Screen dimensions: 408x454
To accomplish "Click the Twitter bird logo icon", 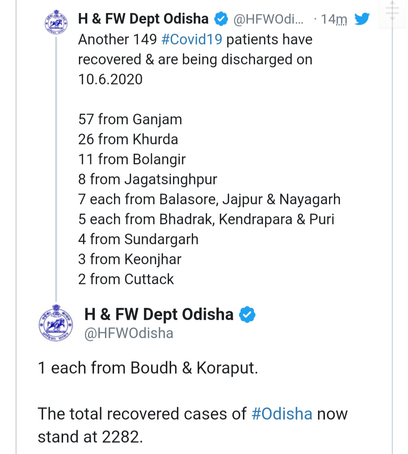I will [x=362, y=19].
